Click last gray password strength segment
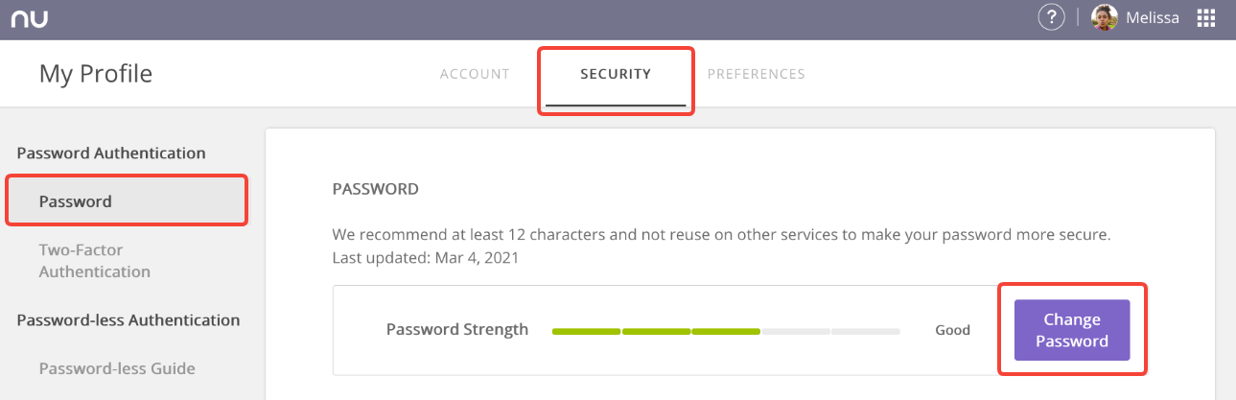Image resolution: width=1236 pixels, height=400 pixels. point(865,331)
